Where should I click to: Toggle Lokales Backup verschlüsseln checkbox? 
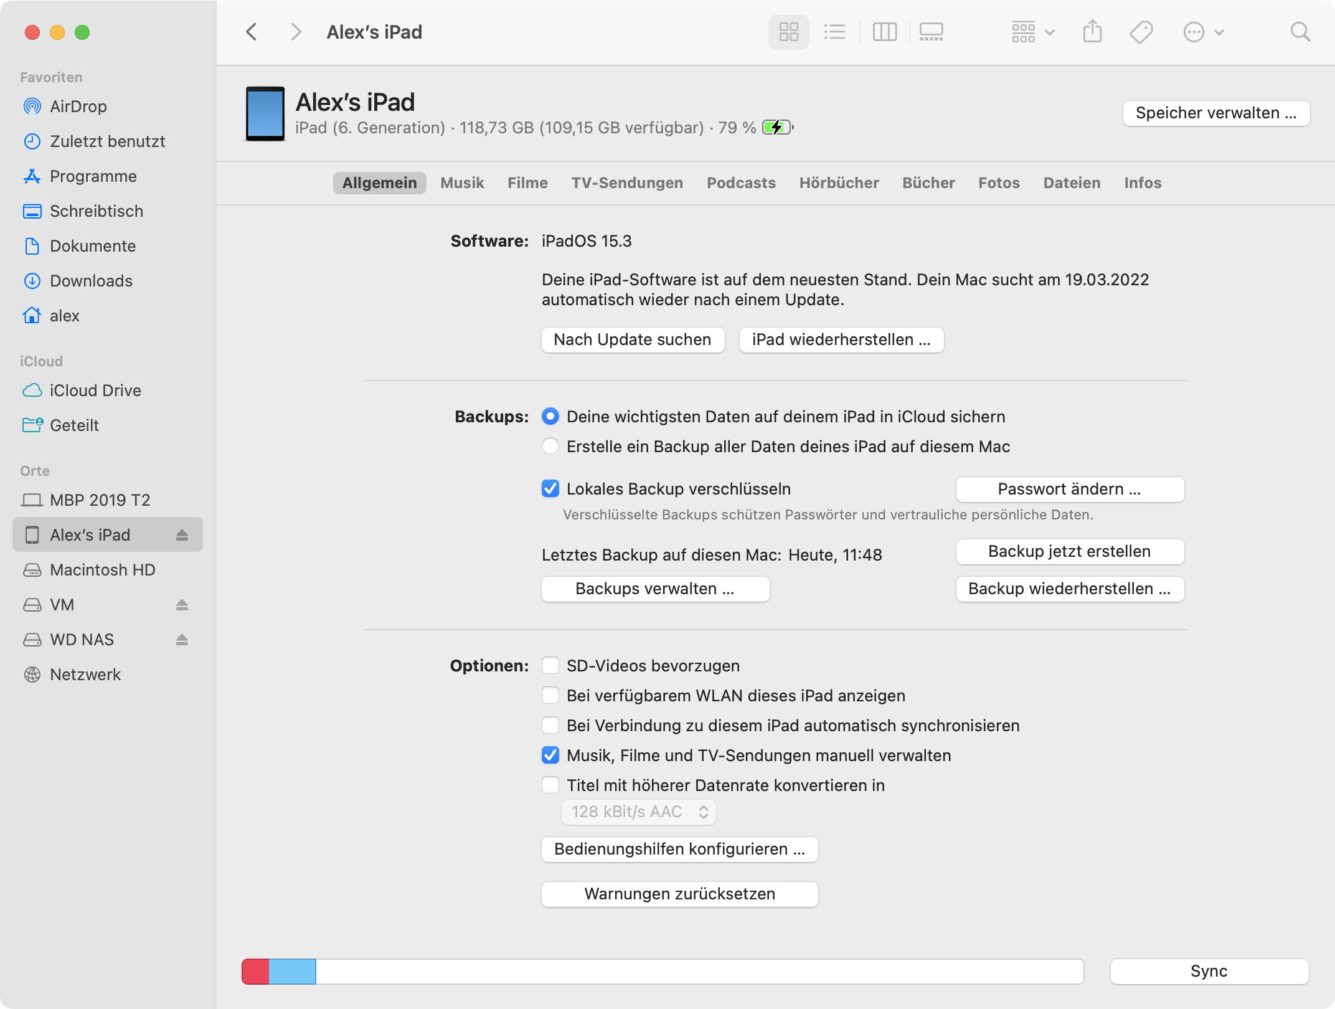pos(550,489)
